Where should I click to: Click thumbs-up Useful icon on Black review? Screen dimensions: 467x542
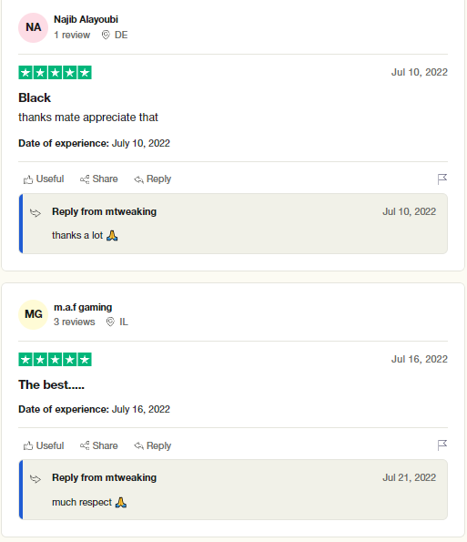point(28,179)
